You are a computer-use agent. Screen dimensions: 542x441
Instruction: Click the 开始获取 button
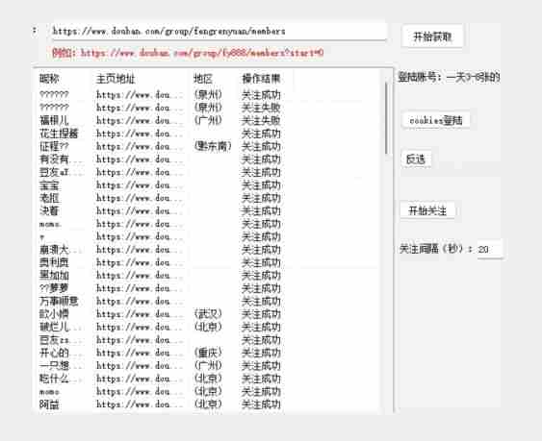432,37
